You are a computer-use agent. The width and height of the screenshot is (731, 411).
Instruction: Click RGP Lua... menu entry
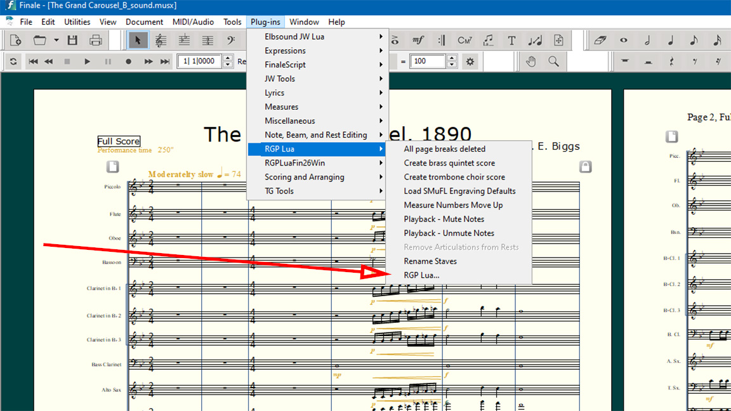(x=421, y=275)
